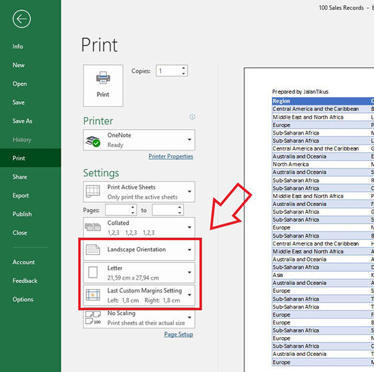Decrease the number of copies
The image size is (374, 372).
184,74
